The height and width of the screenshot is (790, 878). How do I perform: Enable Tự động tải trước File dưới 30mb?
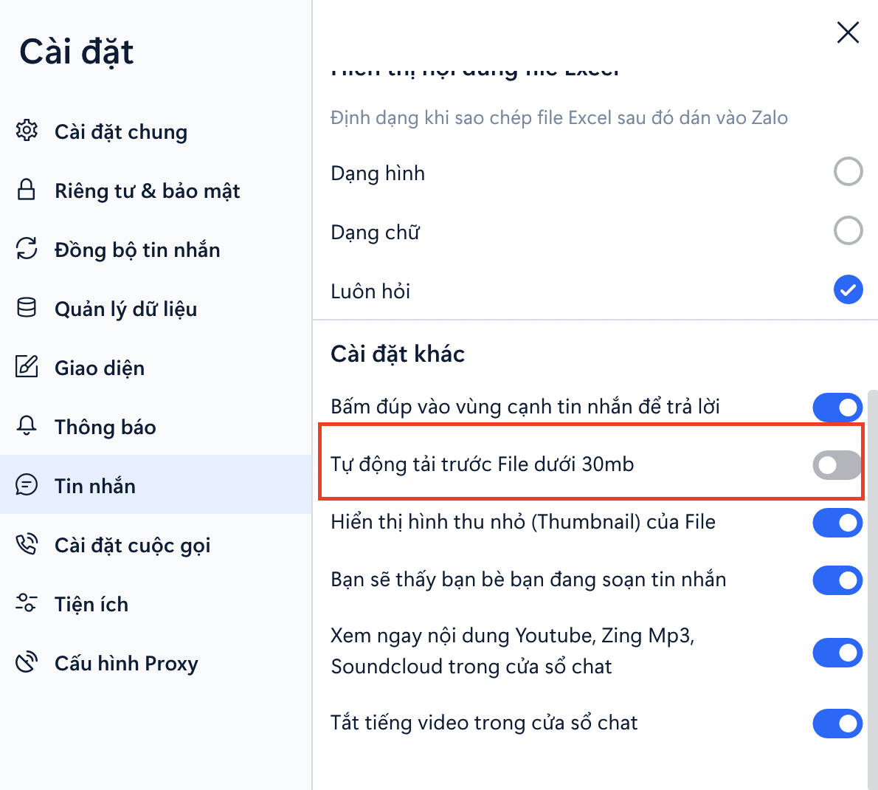coord(837,465)
